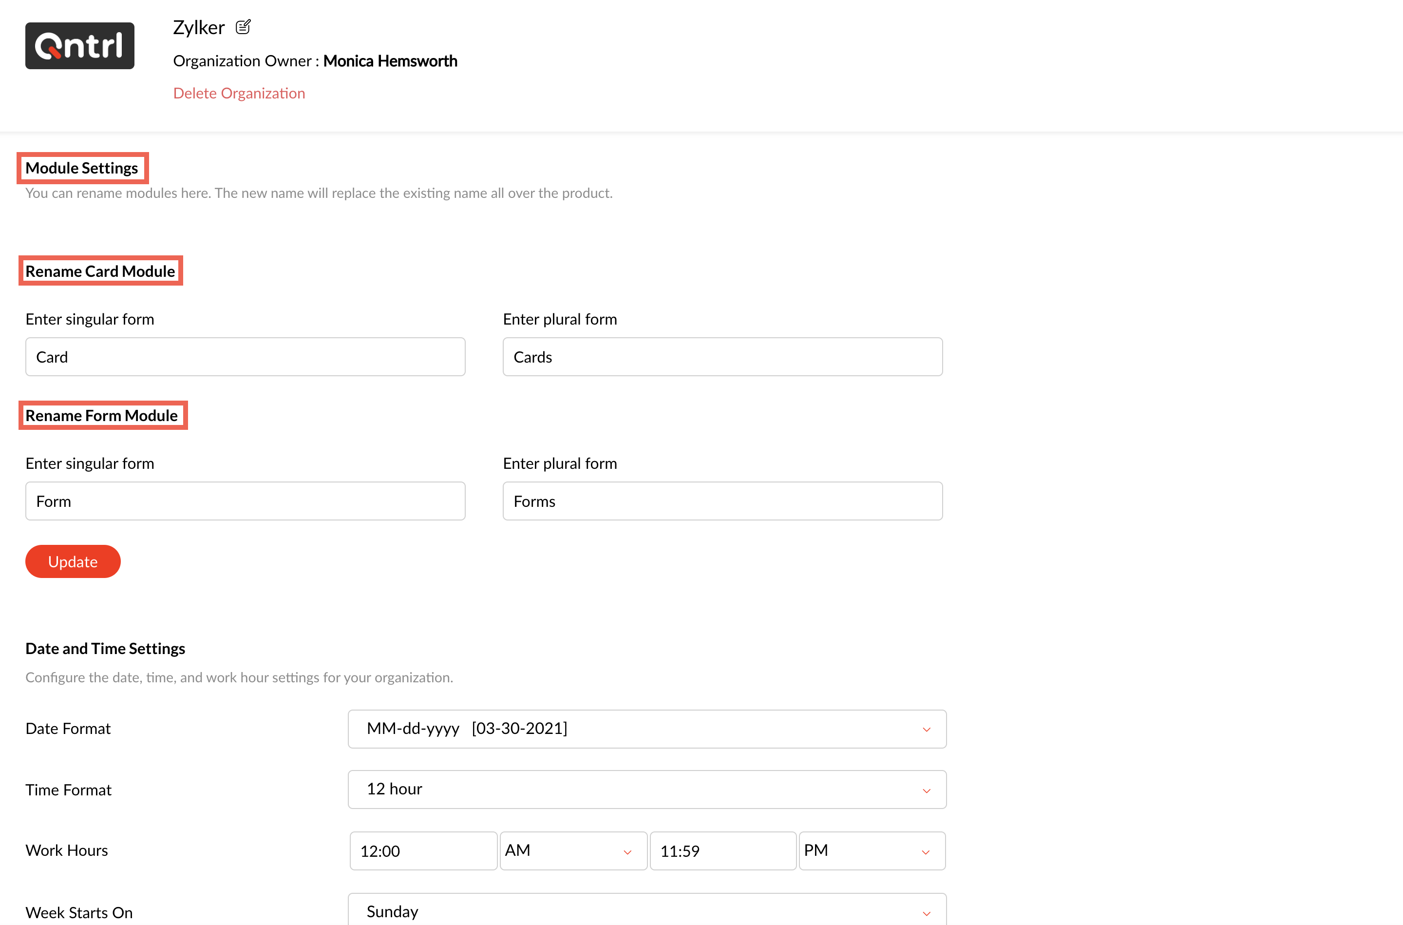Click the Form singular form field

coord(245,501)
